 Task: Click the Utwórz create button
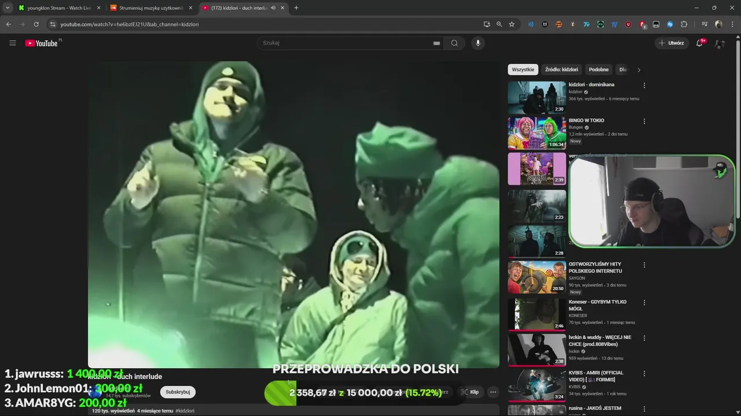tap(671, 43)
